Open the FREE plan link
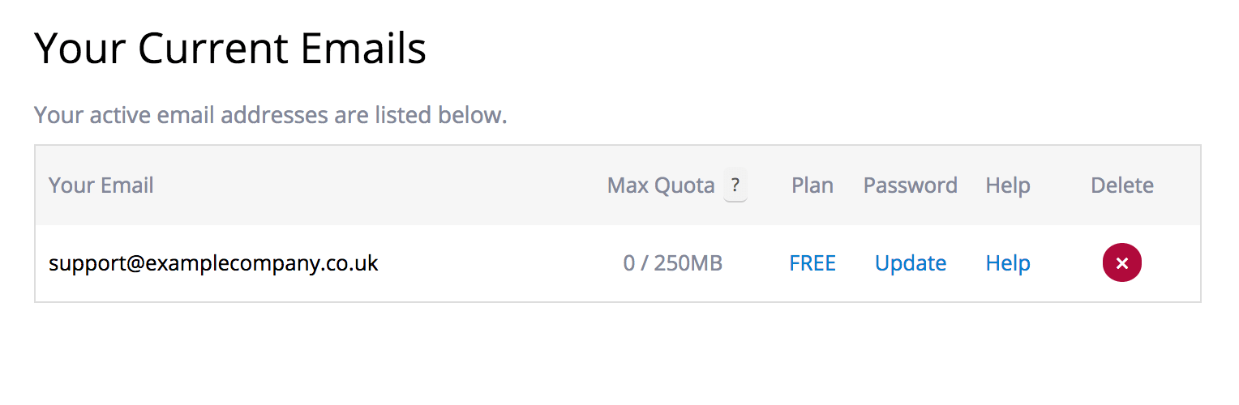 click(812, 263)
